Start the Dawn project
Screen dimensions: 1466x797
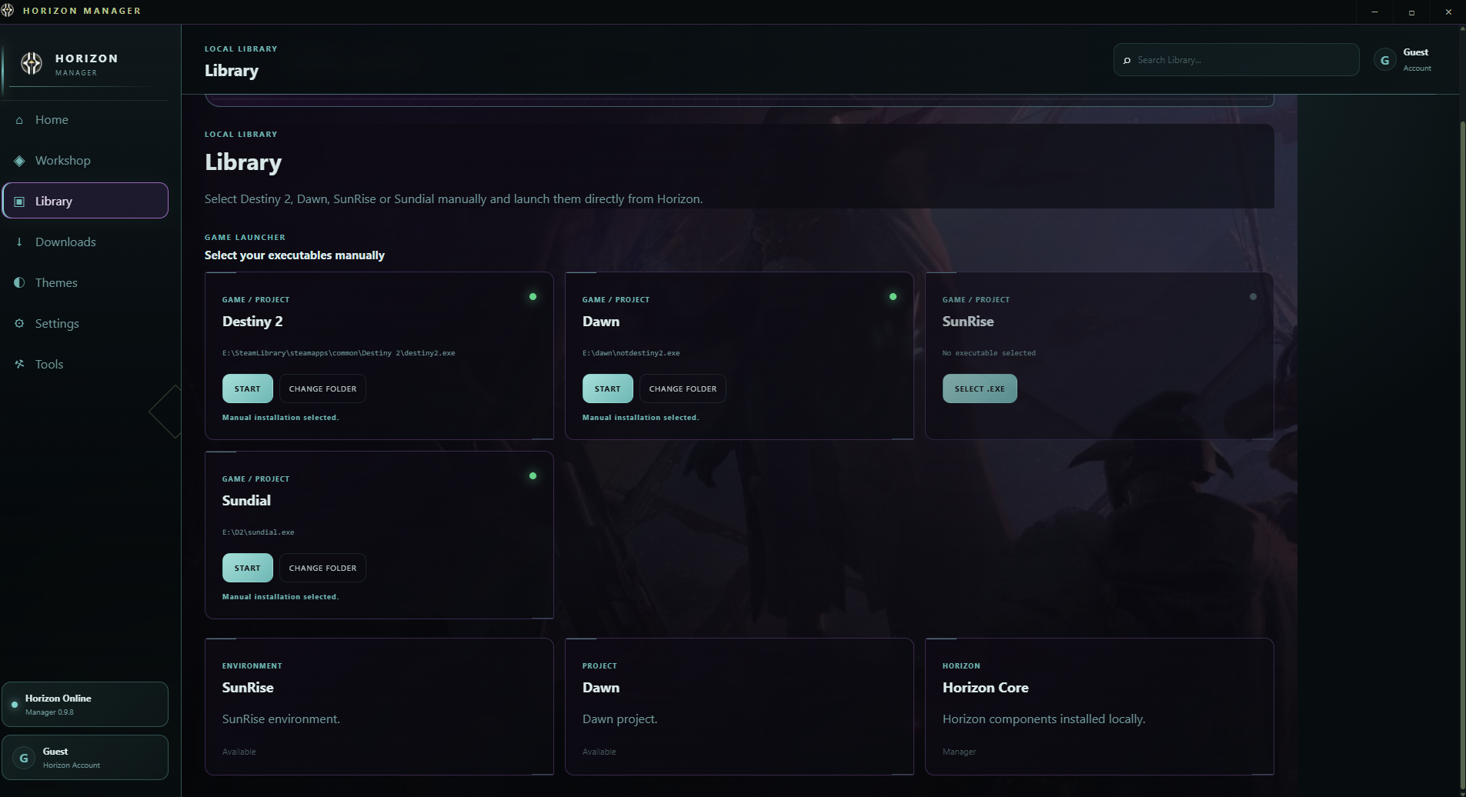608,388
